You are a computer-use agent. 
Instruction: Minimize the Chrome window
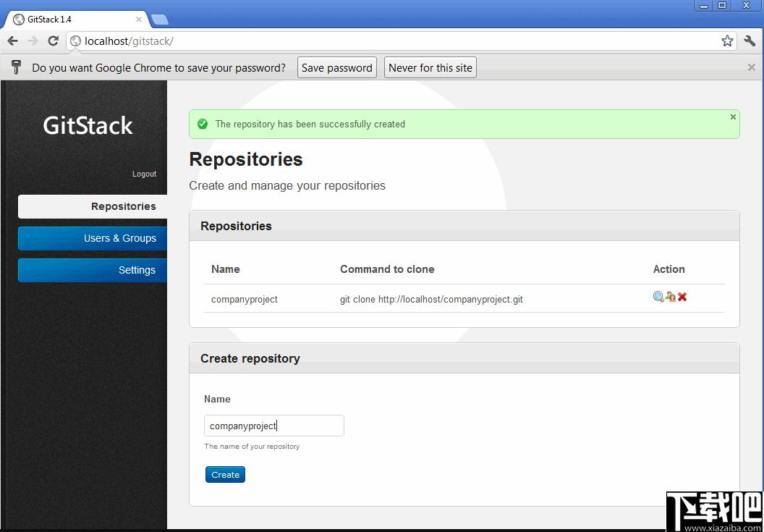[x=704, y=5]
